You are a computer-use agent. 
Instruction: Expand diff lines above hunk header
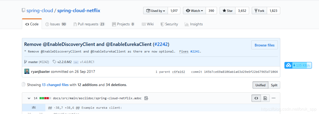click(x=34, y=108)
